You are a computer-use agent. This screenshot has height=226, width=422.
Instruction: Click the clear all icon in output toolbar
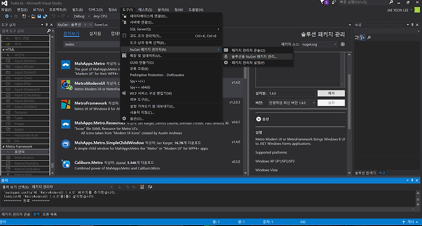tap(142, 187)
